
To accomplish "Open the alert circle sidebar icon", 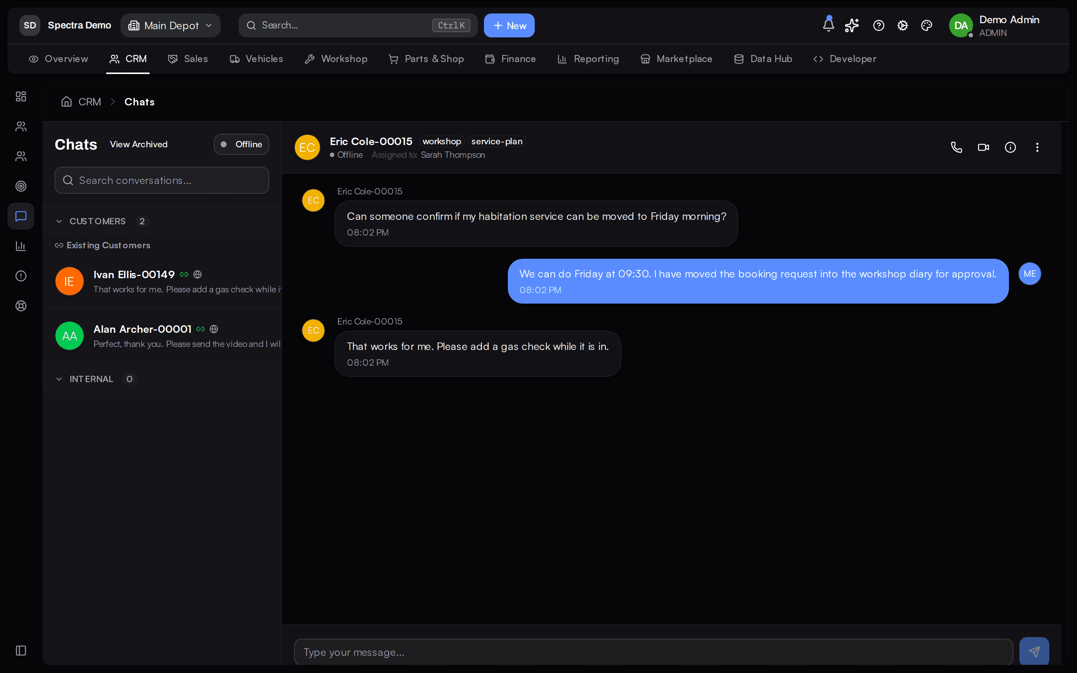I will click(21, 276).
